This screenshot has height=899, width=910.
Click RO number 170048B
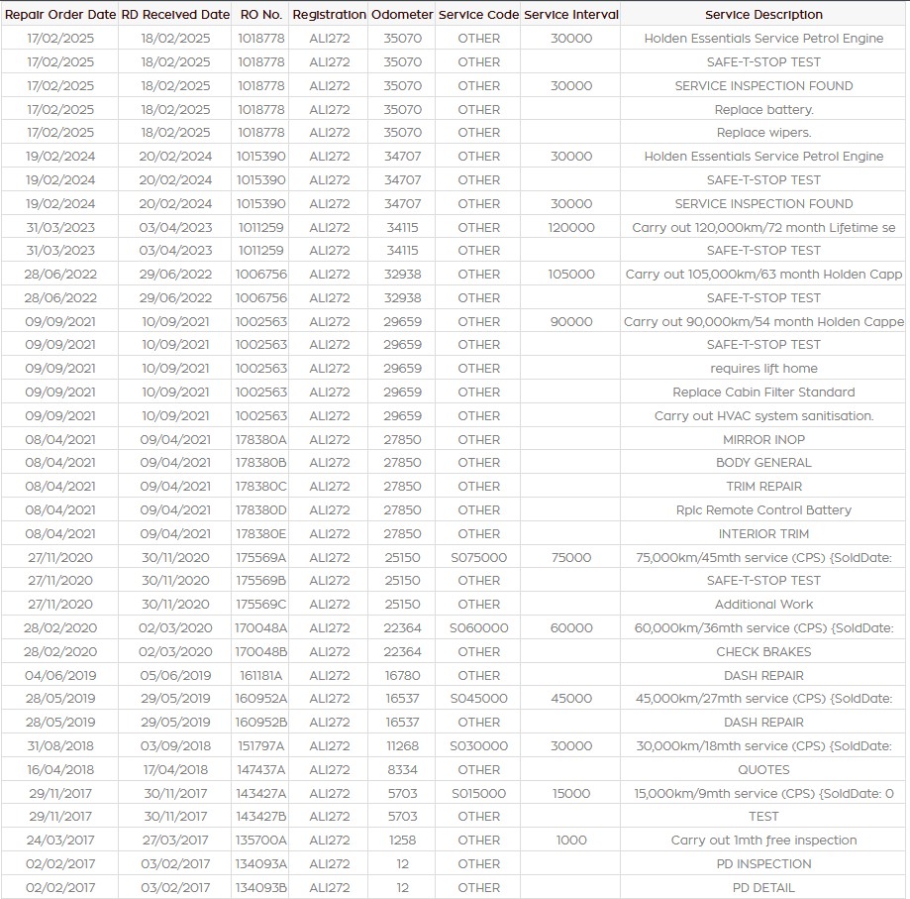[x=261, y=651]
